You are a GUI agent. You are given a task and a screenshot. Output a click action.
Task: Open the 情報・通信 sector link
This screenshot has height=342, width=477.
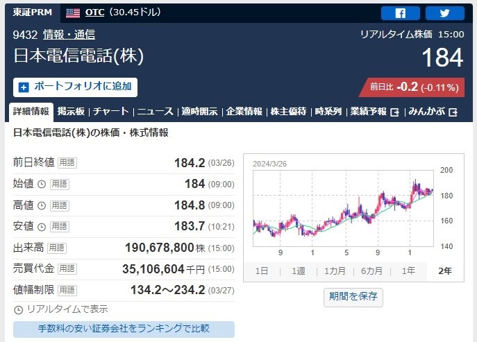pos(69,35)
